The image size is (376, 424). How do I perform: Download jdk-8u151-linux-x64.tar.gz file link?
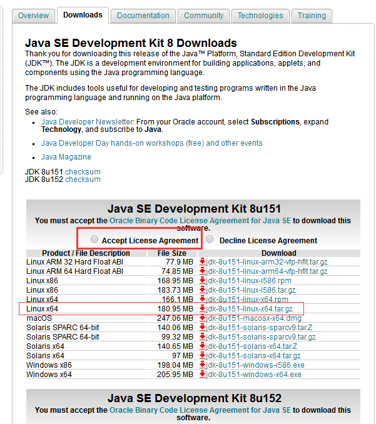[249, 309]
